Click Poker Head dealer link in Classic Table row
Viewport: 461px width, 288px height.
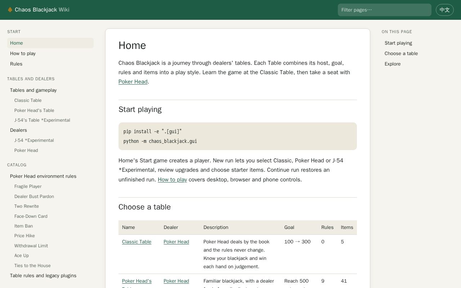pos(176,242)
